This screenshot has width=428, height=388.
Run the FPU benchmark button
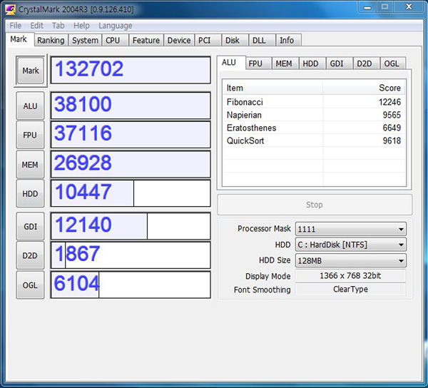30,135
